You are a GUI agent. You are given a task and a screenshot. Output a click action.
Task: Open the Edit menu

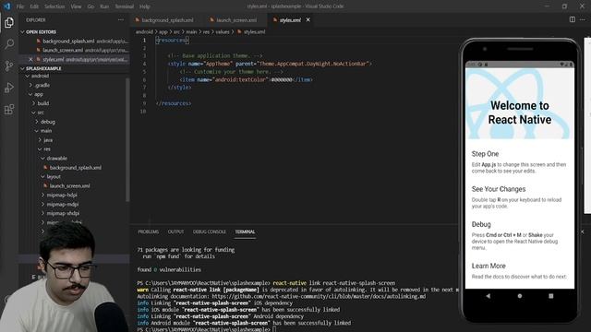pos(34,6)
